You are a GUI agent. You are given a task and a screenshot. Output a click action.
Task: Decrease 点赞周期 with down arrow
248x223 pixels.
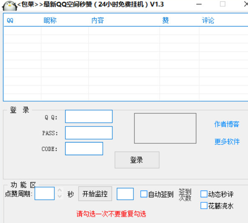[x=60, y=196]
